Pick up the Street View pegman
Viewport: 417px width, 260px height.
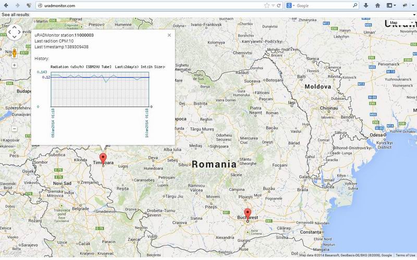click(15, 53)
